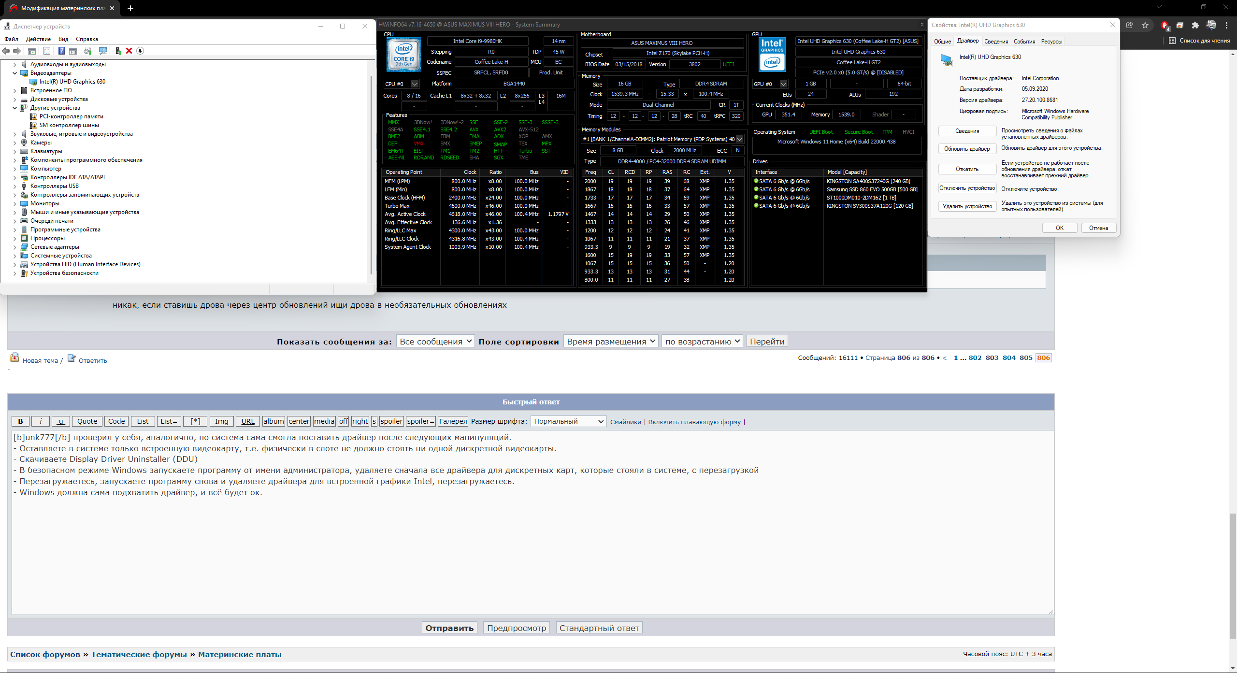Click the help question mark toolbar icon
This screenshot has height=673, width=1237.
61,51
